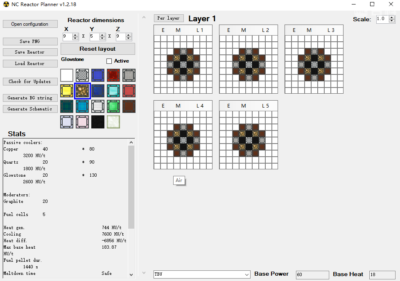This screenshot has height=281, width=400.
Task: Enable the Active cooler checkbox
Action: (x=109, y=61)
